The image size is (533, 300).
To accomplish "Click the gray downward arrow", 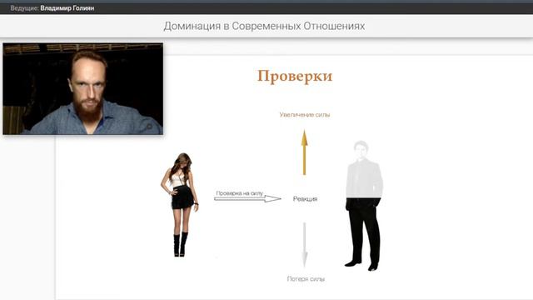I will pos(305,244).
